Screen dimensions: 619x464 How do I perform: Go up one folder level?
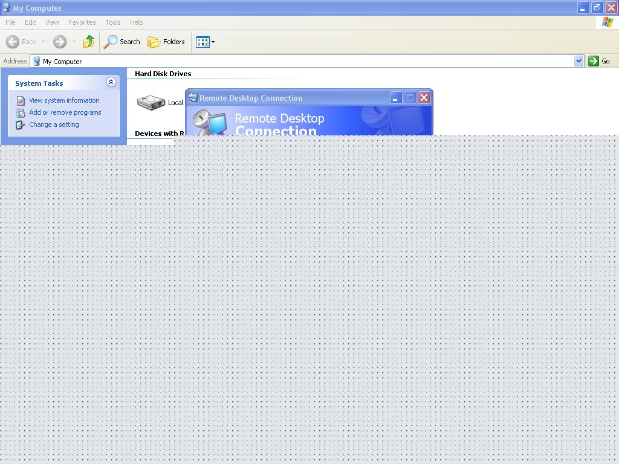(x=89, y=42)
